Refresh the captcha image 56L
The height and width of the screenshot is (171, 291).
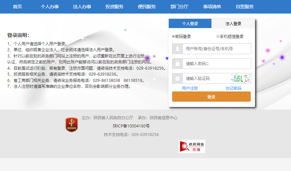[x=240, y=79]
